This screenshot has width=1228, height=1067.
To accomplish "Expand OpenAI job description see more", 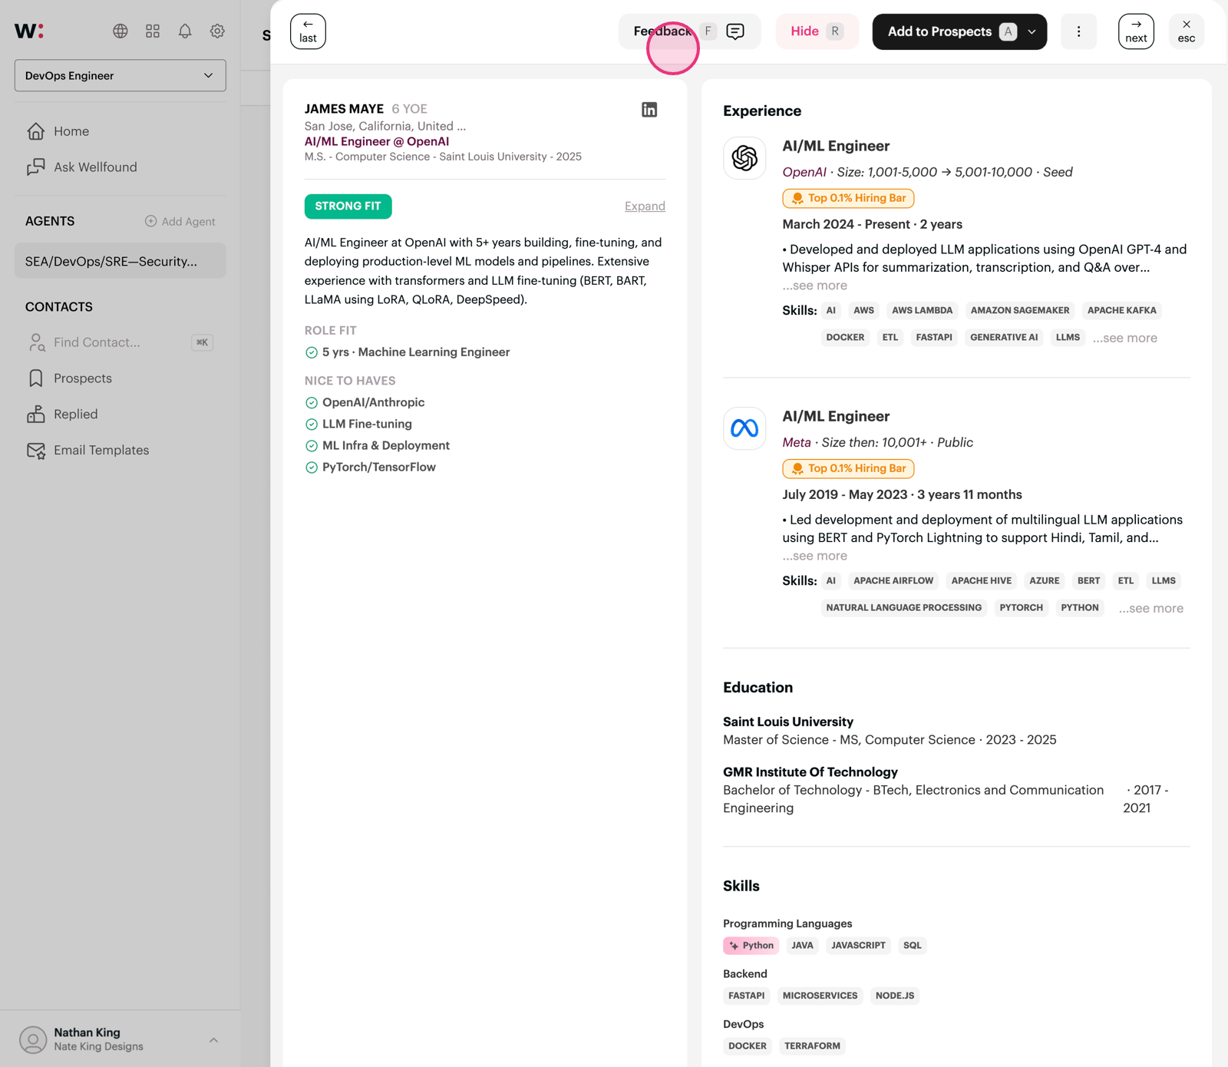I will pyautogui.click(x=815, y=286).
